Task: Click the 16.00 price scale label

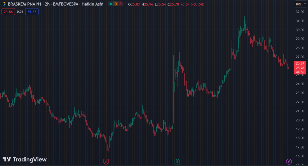Action: coord(300,156)
